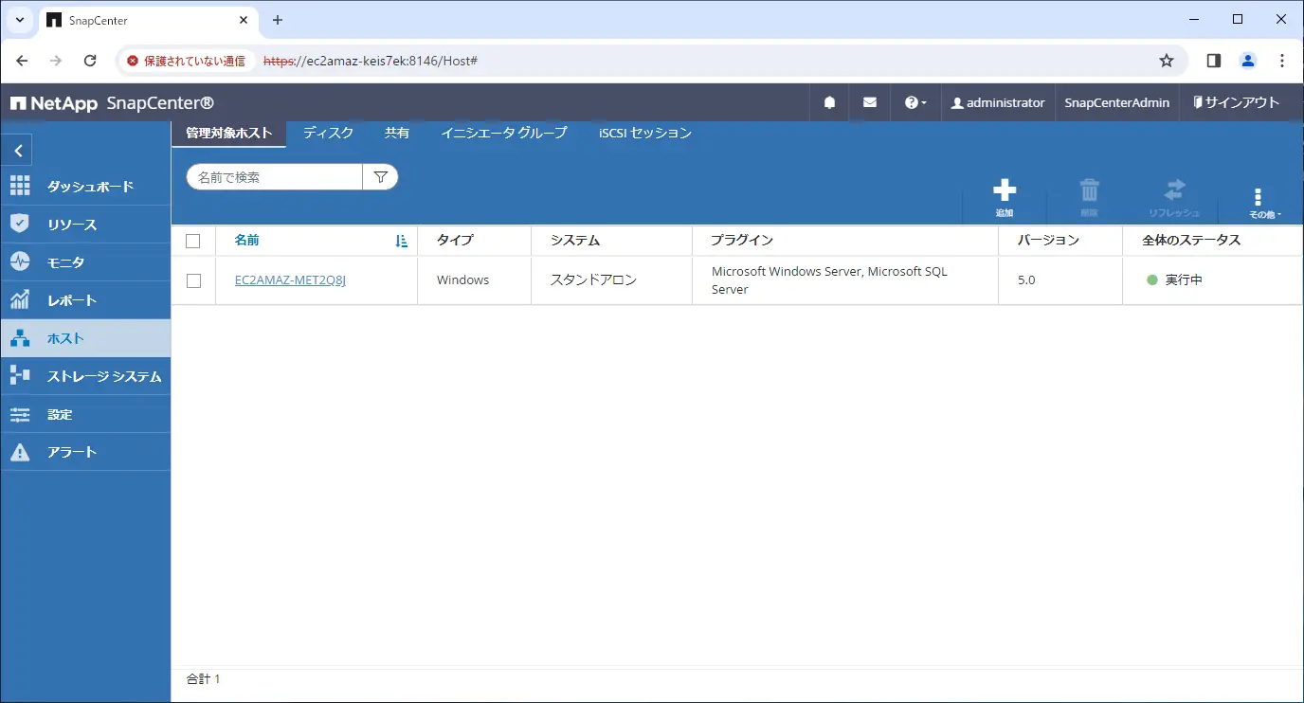This screenshot has width=1304, height=703.
Task: Open the Chrome profile avatar
Action: click(x=1248, y=61)
